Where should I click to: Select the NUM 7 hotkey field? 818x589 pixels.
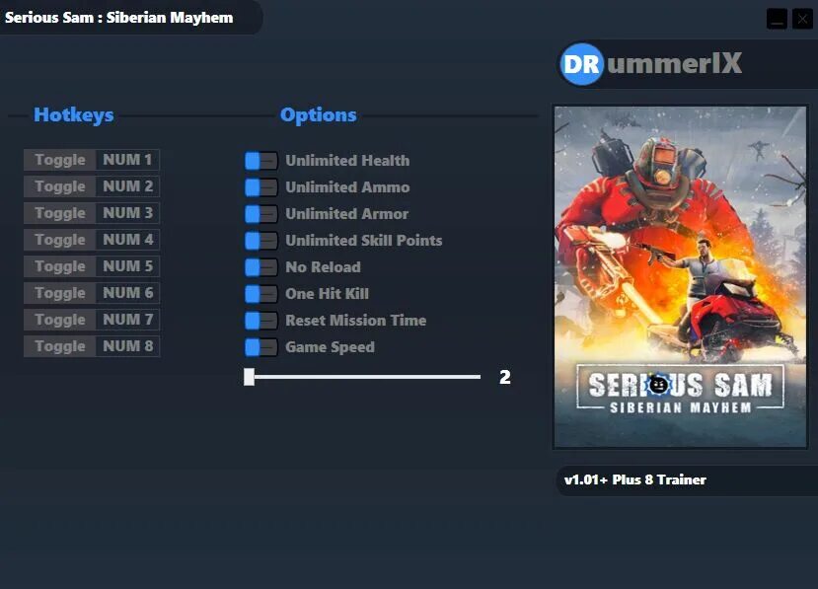(128, 320)
